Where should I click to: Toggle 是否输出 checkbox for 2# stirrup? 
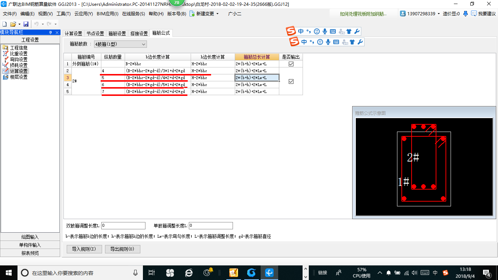[291, 81]
